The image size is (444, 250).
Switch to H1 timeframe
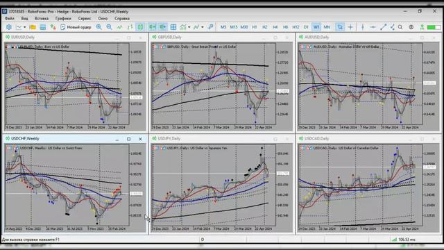click(255, 27)
